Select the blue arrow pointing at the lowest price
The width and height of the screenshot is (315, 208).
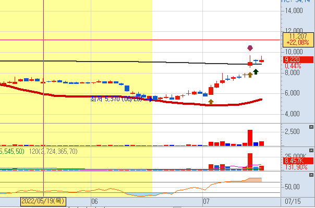(x=149, y=99)
